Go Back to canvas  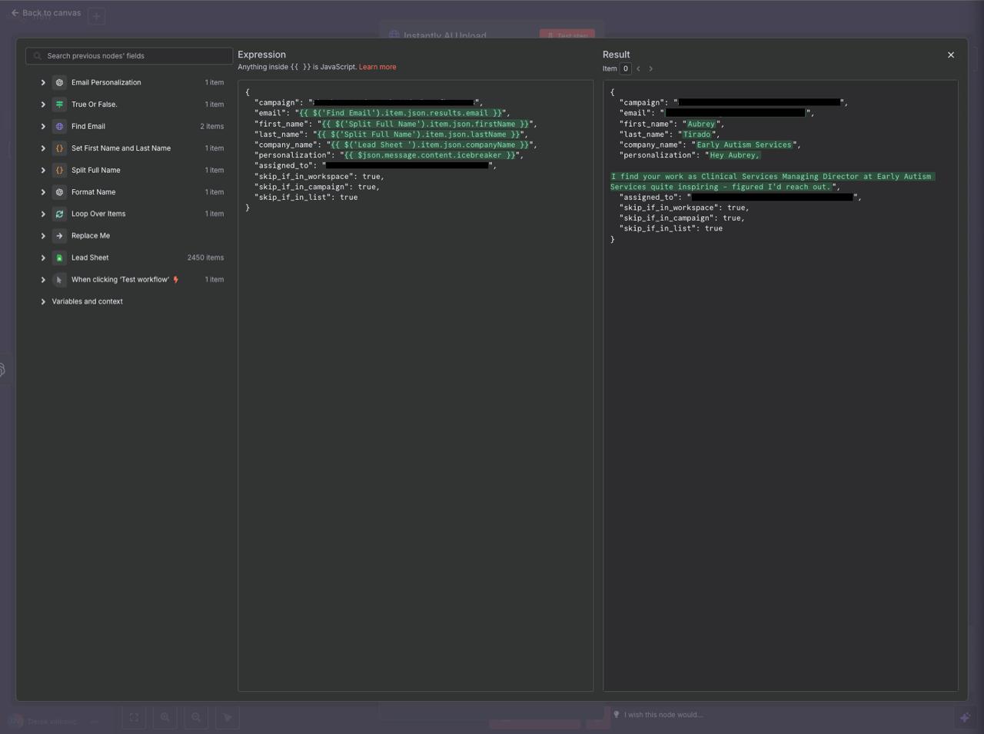coord(46,12)
